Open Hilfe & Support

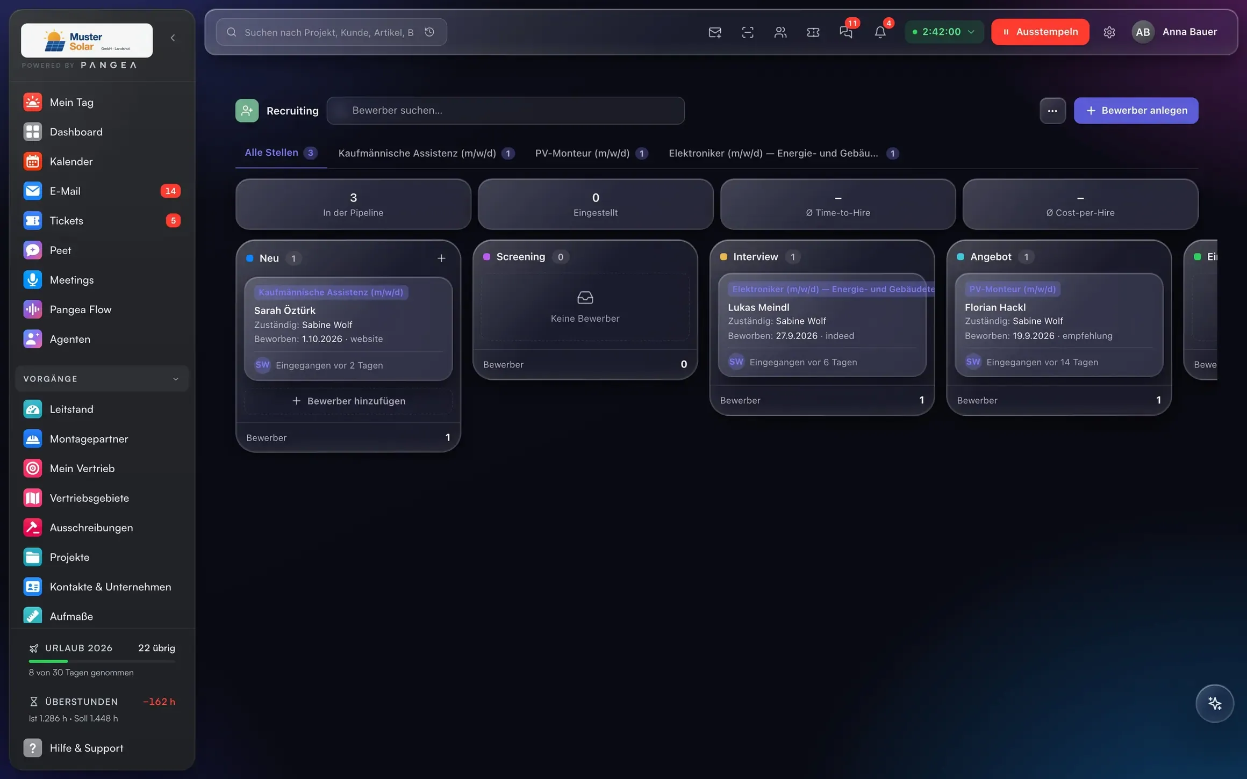click(x=102, y=748)
